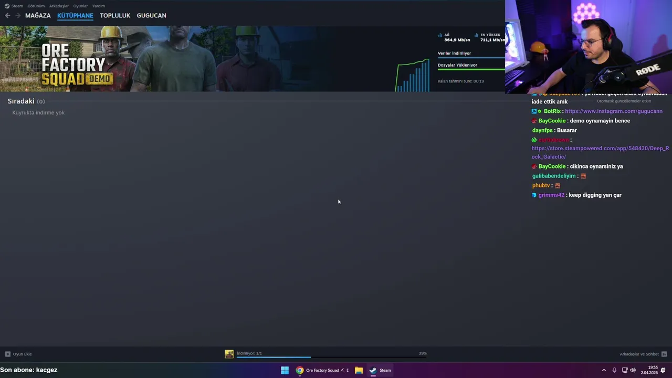Click the download speed graph
672x378 pixels.
(x=413, y=76)
